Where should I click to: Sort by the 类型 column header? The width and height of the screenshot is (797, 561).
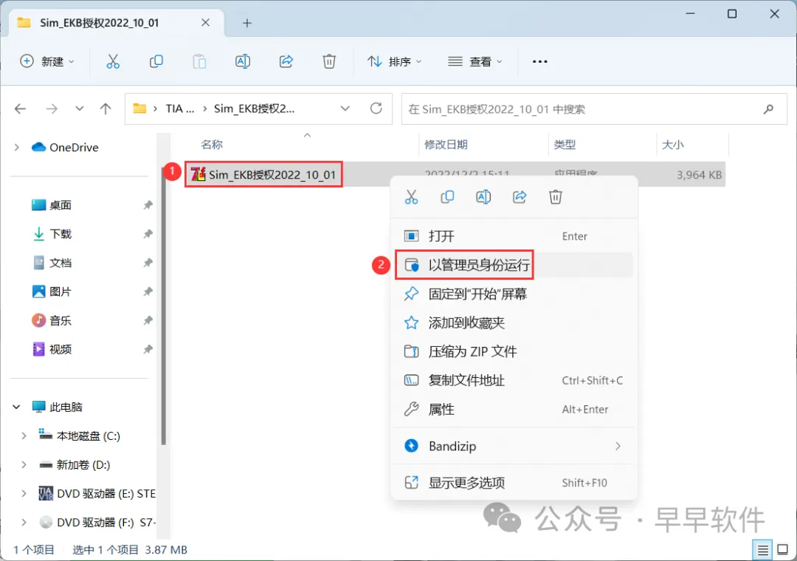565,145
